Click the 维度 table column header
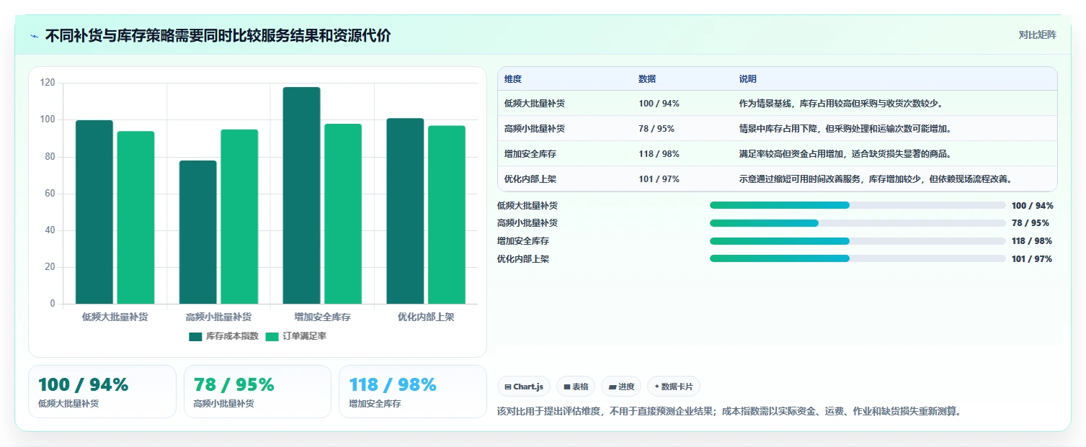Image resolution: width=1086 pixels, height=447 pixels. (513, 79)
